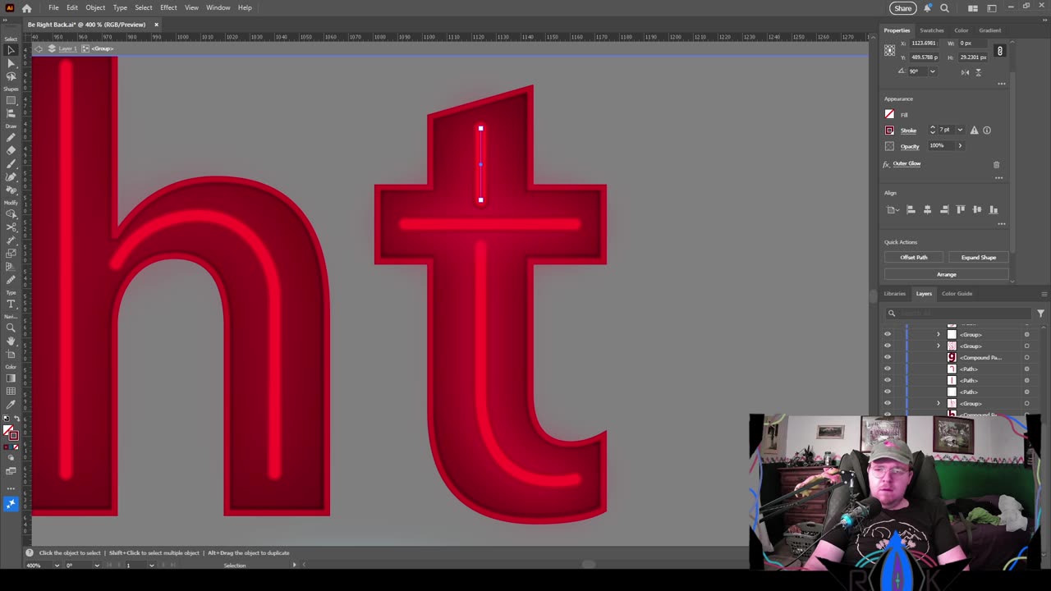1051x591 pixels.
Task: Open the Effect menu
Action: tap(168, 7)
